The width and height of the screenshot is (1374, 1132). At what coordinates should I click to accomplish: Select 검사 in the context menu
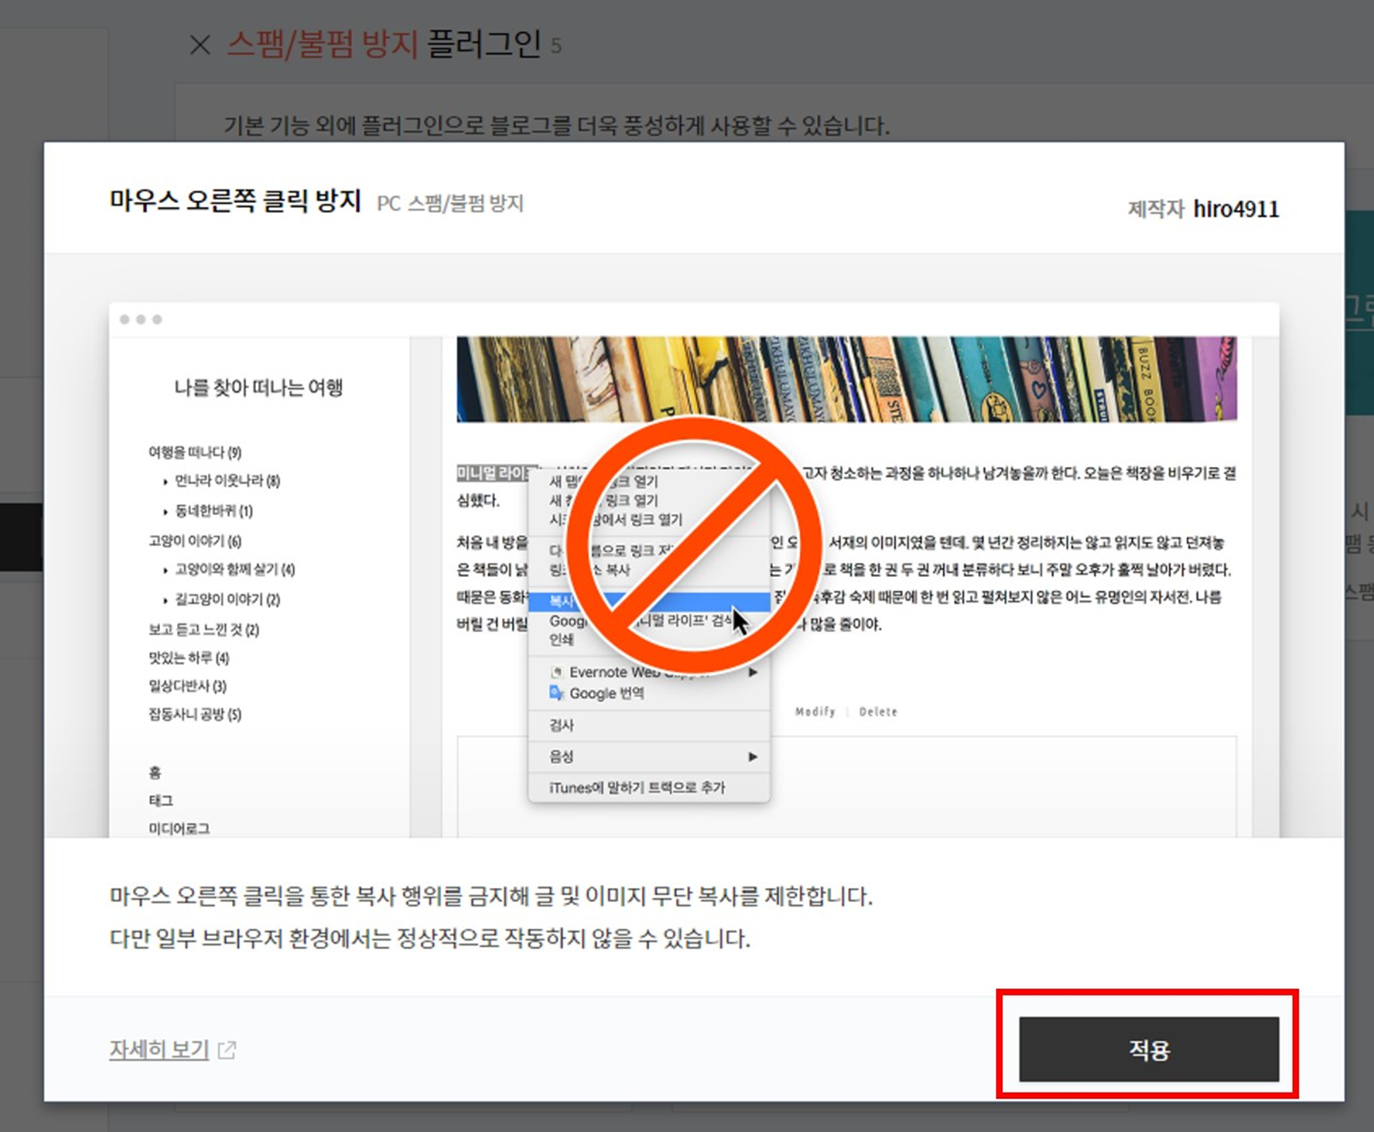click(561, 725)
